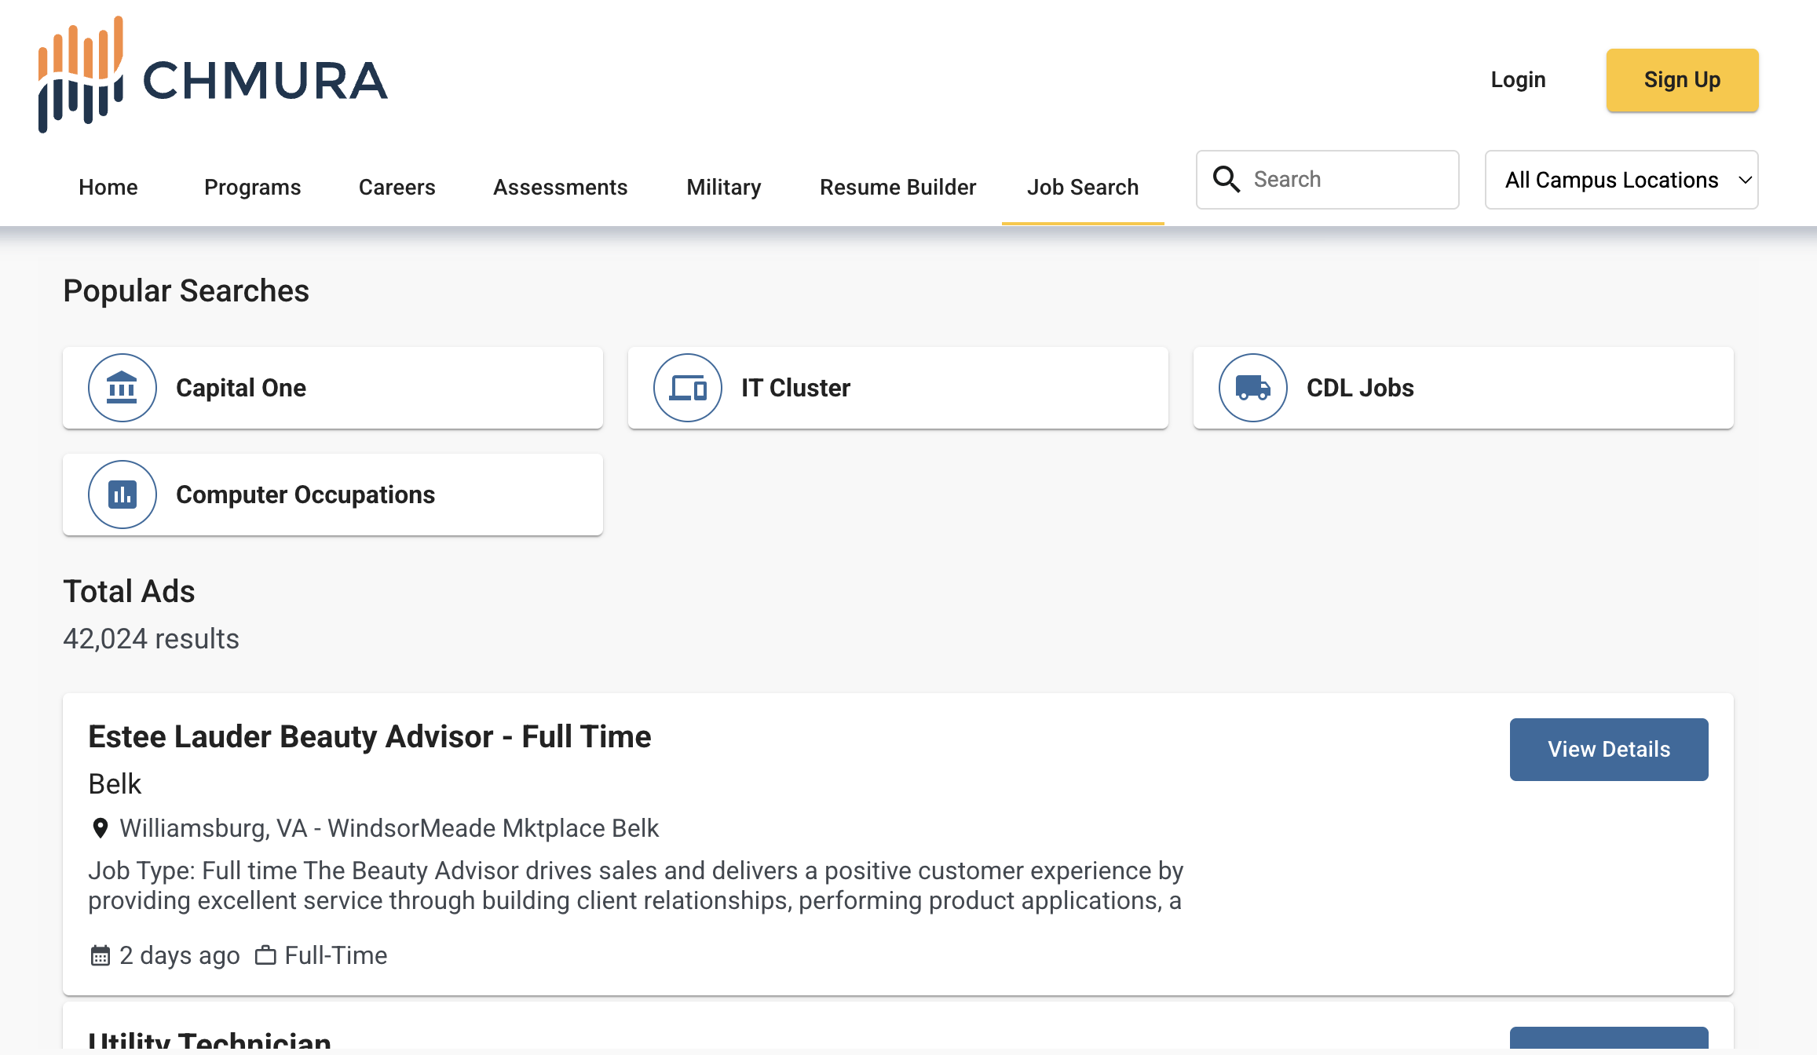
Task: Select the IT Cluster popular search label
Action: 795,388
